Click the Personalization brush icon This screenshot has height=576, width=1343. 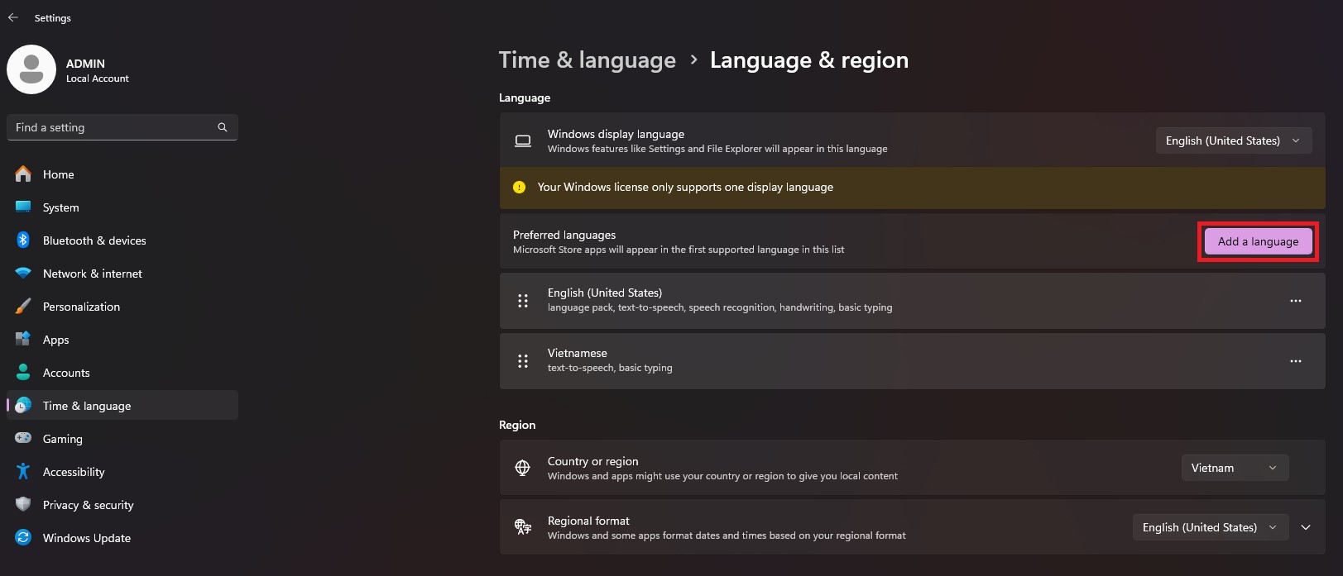(x=23, y=307)
